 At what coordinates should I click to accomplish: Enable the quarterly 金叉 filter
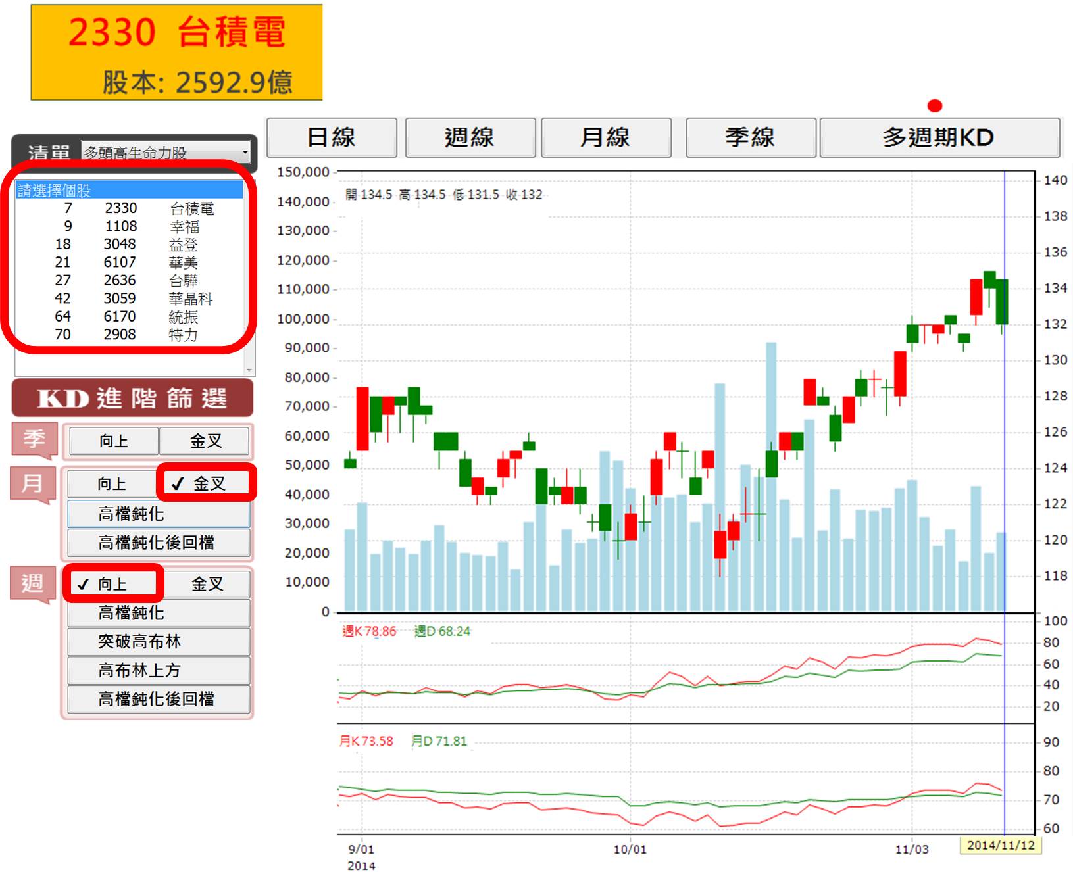(x=205, y=441)
